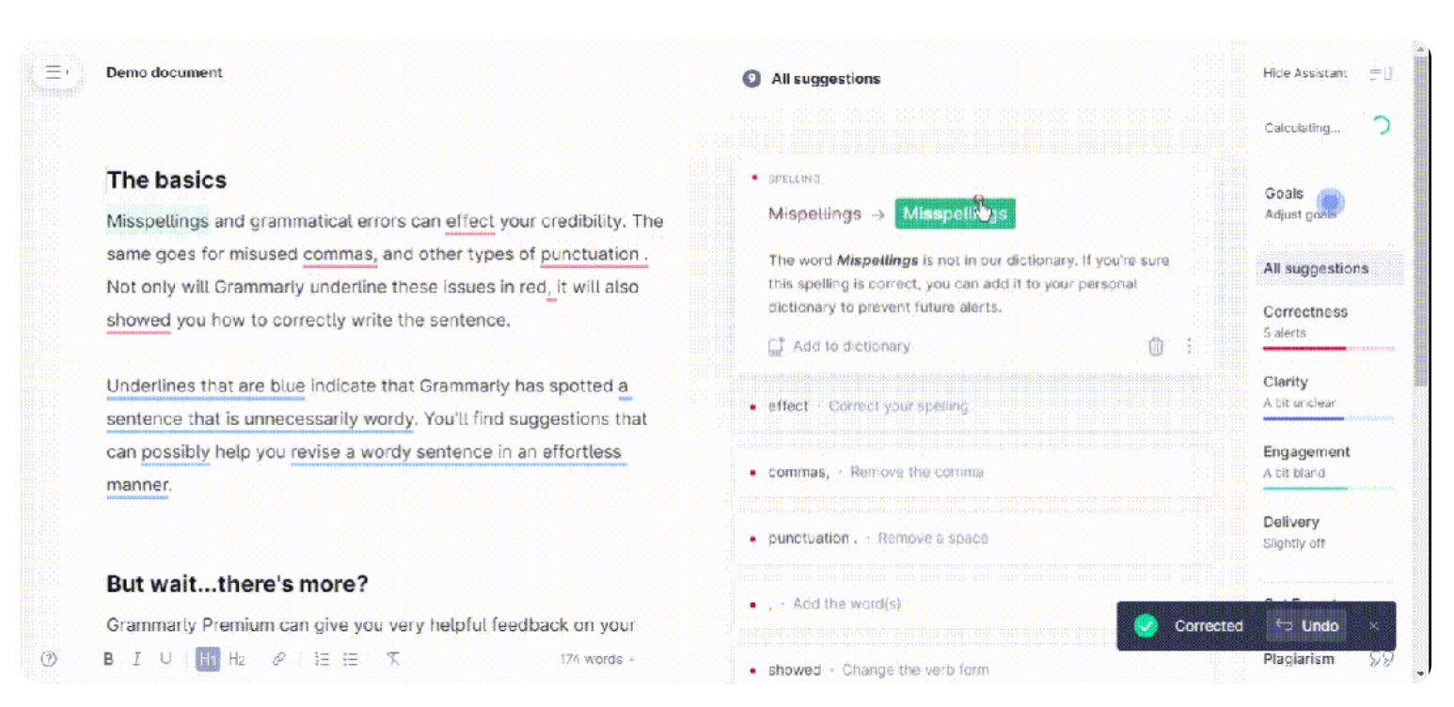This screenshot has height=707, width=1454.
Task: Open more options on the spelling card
Action: click(x=1189, y=347)
